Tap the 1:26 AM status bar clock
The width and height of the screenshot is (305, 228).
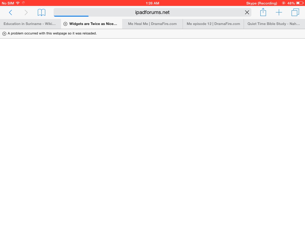click(152, 3)
